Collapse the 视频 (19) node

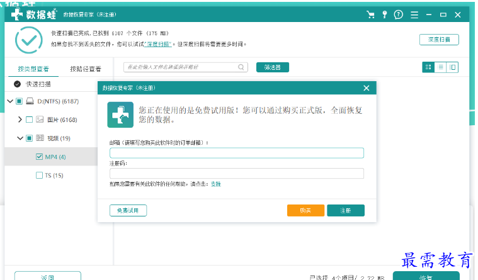[x=20, y=138]
